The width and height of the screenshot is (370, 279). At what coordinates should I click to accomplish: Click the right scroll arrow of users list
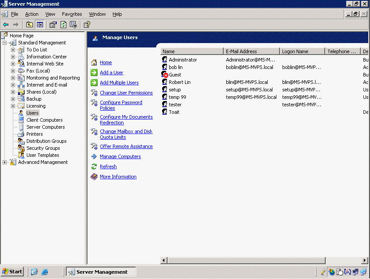365,261
